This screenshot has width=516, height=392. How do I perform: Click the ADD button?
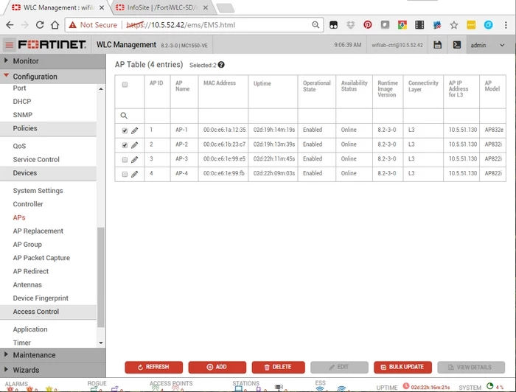click(217, 367)
